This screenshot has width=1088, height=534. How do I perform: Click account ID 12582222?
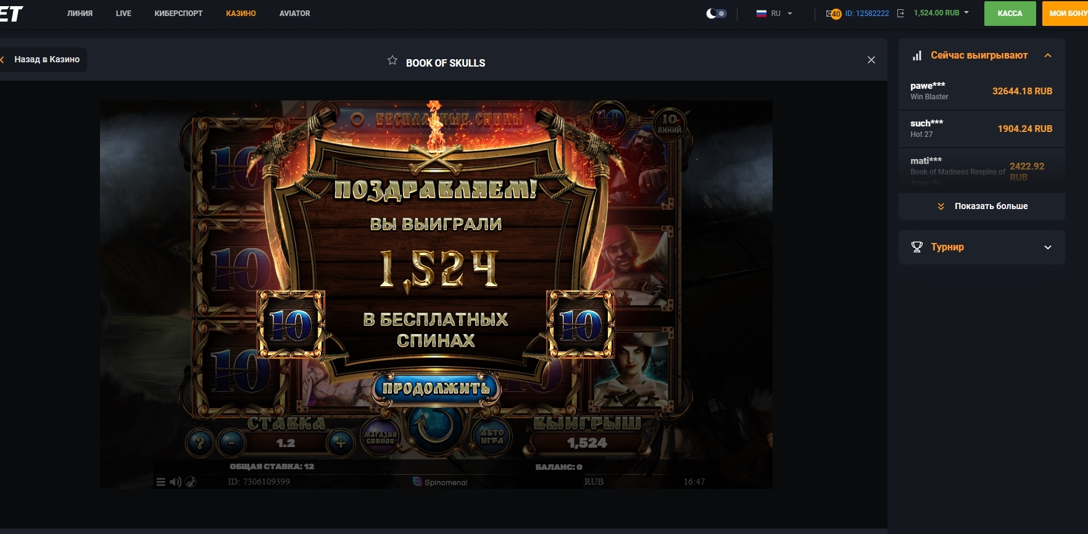point(867,13)
